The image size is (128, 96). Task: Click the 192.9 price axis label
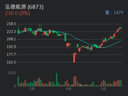click(x=11, y=47)
